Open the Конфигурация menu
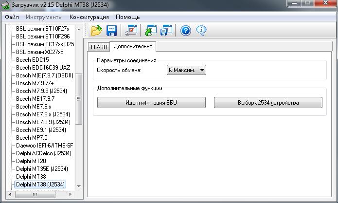Viewport: 338px width, 203px height. coord(89,17)
